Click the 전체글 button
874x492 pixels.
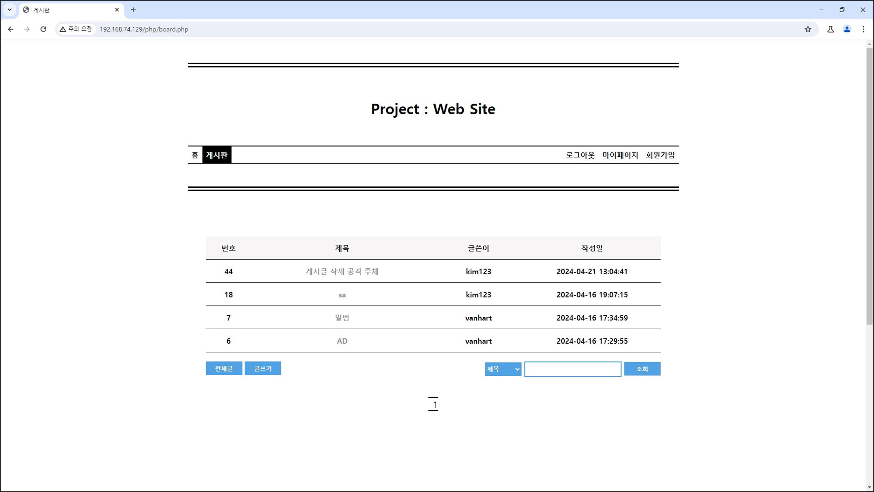coord(224,369)
